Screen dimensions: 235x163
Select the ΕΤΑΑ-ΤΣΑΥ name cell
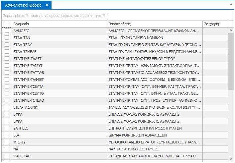pos(59,45)
